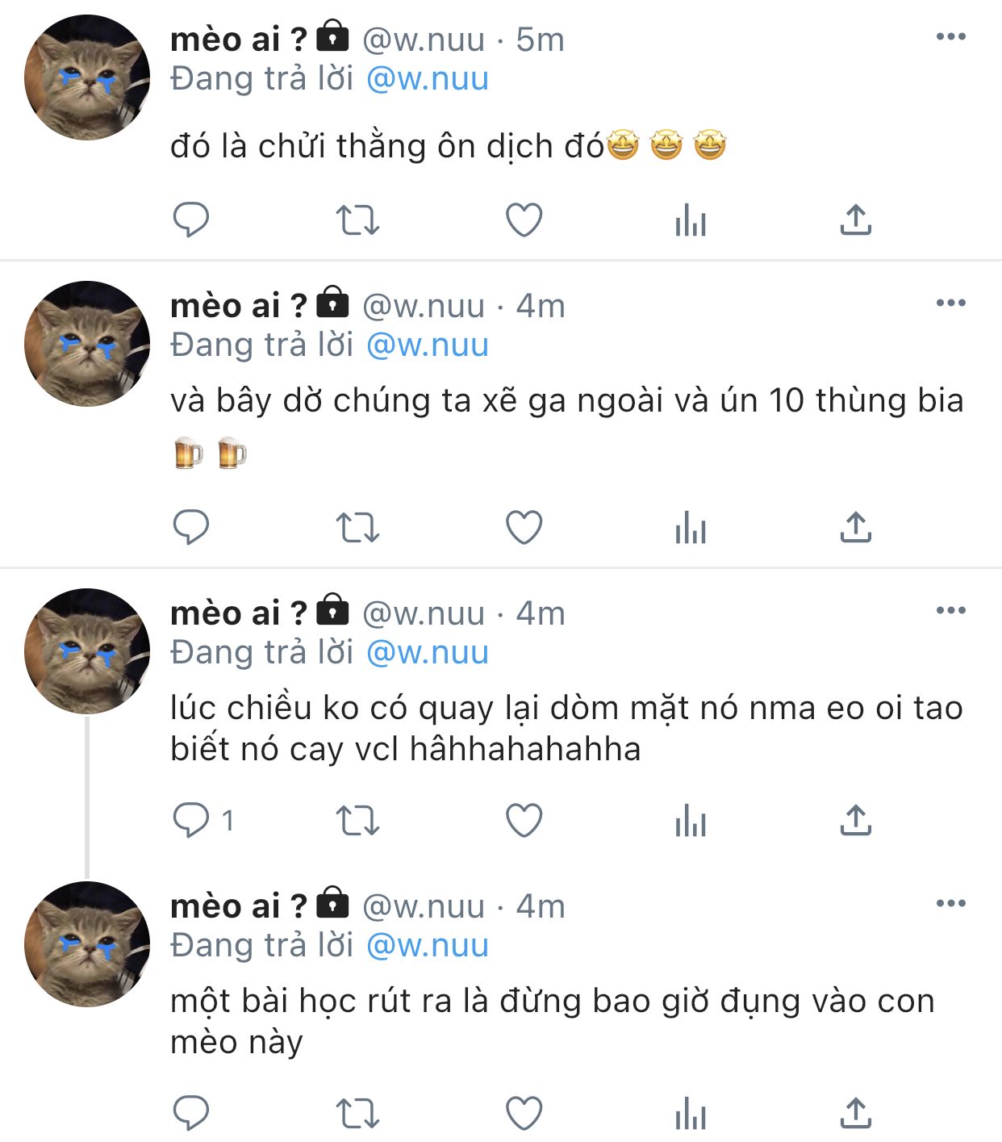
Task: Like the tweet ending with "hâhhahahahha"
Action: tap(524, 821)
